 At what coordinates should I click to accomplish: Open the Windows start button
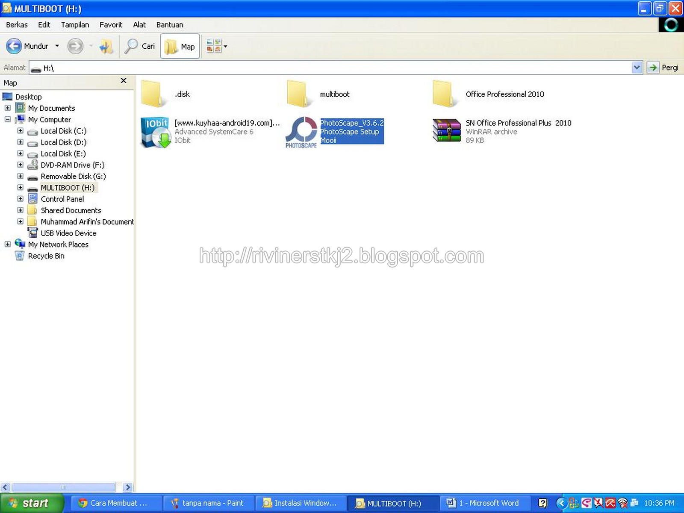[32, 503]
